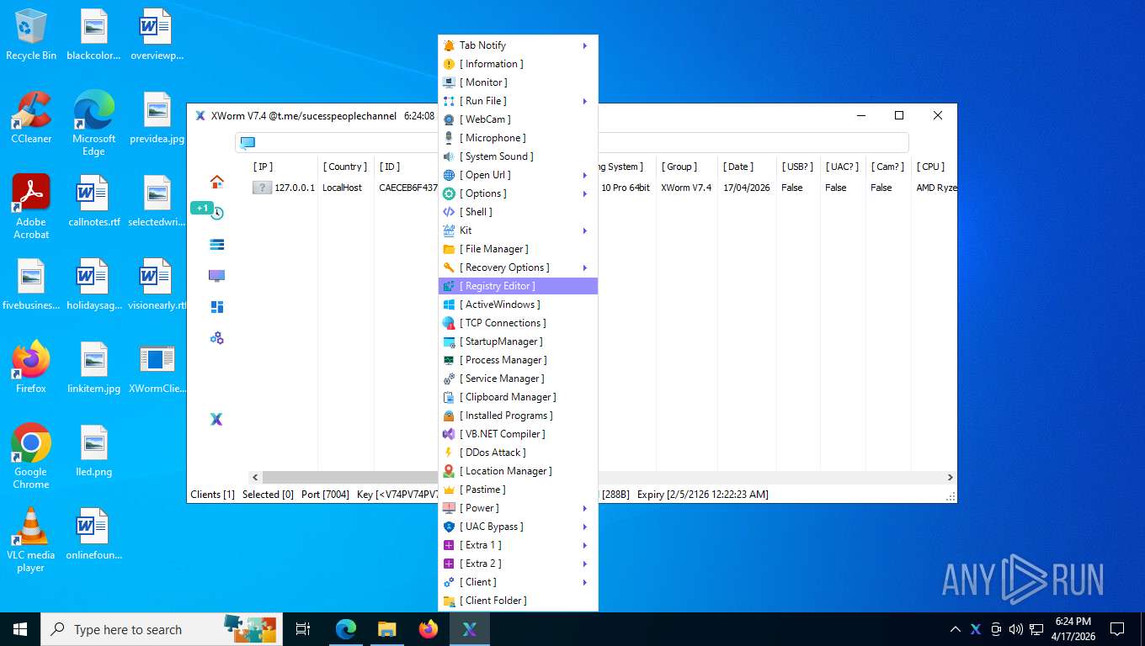Open File Explorer from the taskbar
1145x646 pixels.
click(x=387, y=629)
